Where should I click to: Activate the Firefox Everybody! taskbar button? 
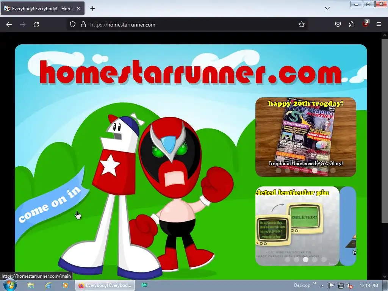(x=105, y=285)
